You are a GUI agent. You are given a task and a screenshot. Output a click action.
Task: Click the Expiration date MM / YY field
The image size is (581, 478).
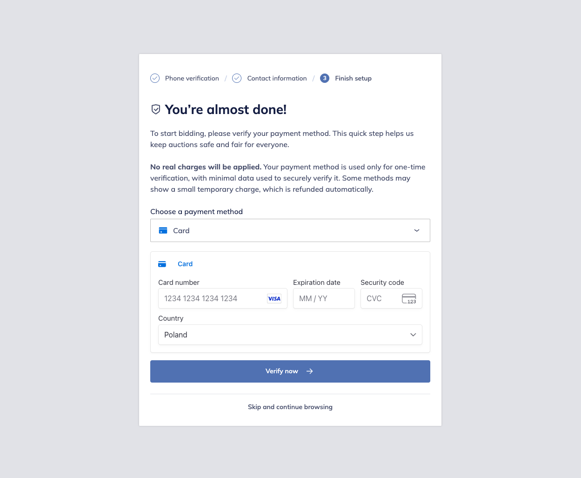(323, 299)
